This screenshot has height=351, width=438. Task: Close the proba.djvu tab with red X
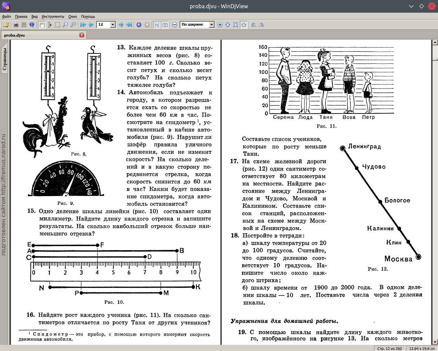[82, 35]
